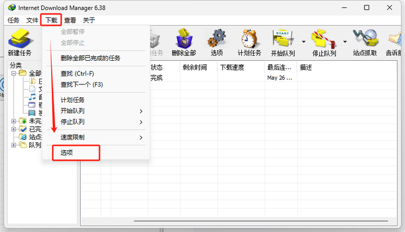
Task: Open the 查看 menu in menu bar
Action: click(70, 20)
